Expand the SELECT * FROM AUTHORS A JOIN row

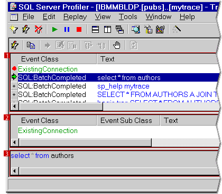[14, 95]
